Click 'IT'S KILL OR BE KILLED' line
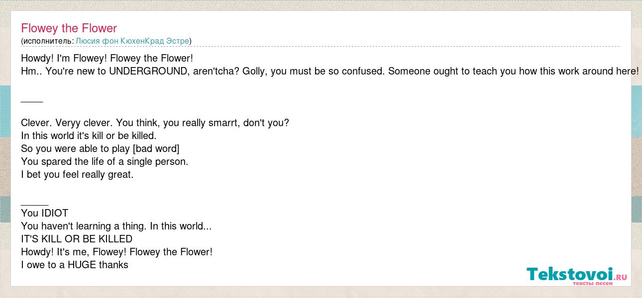This screenshot has height=298, width=642. (77, 239)
